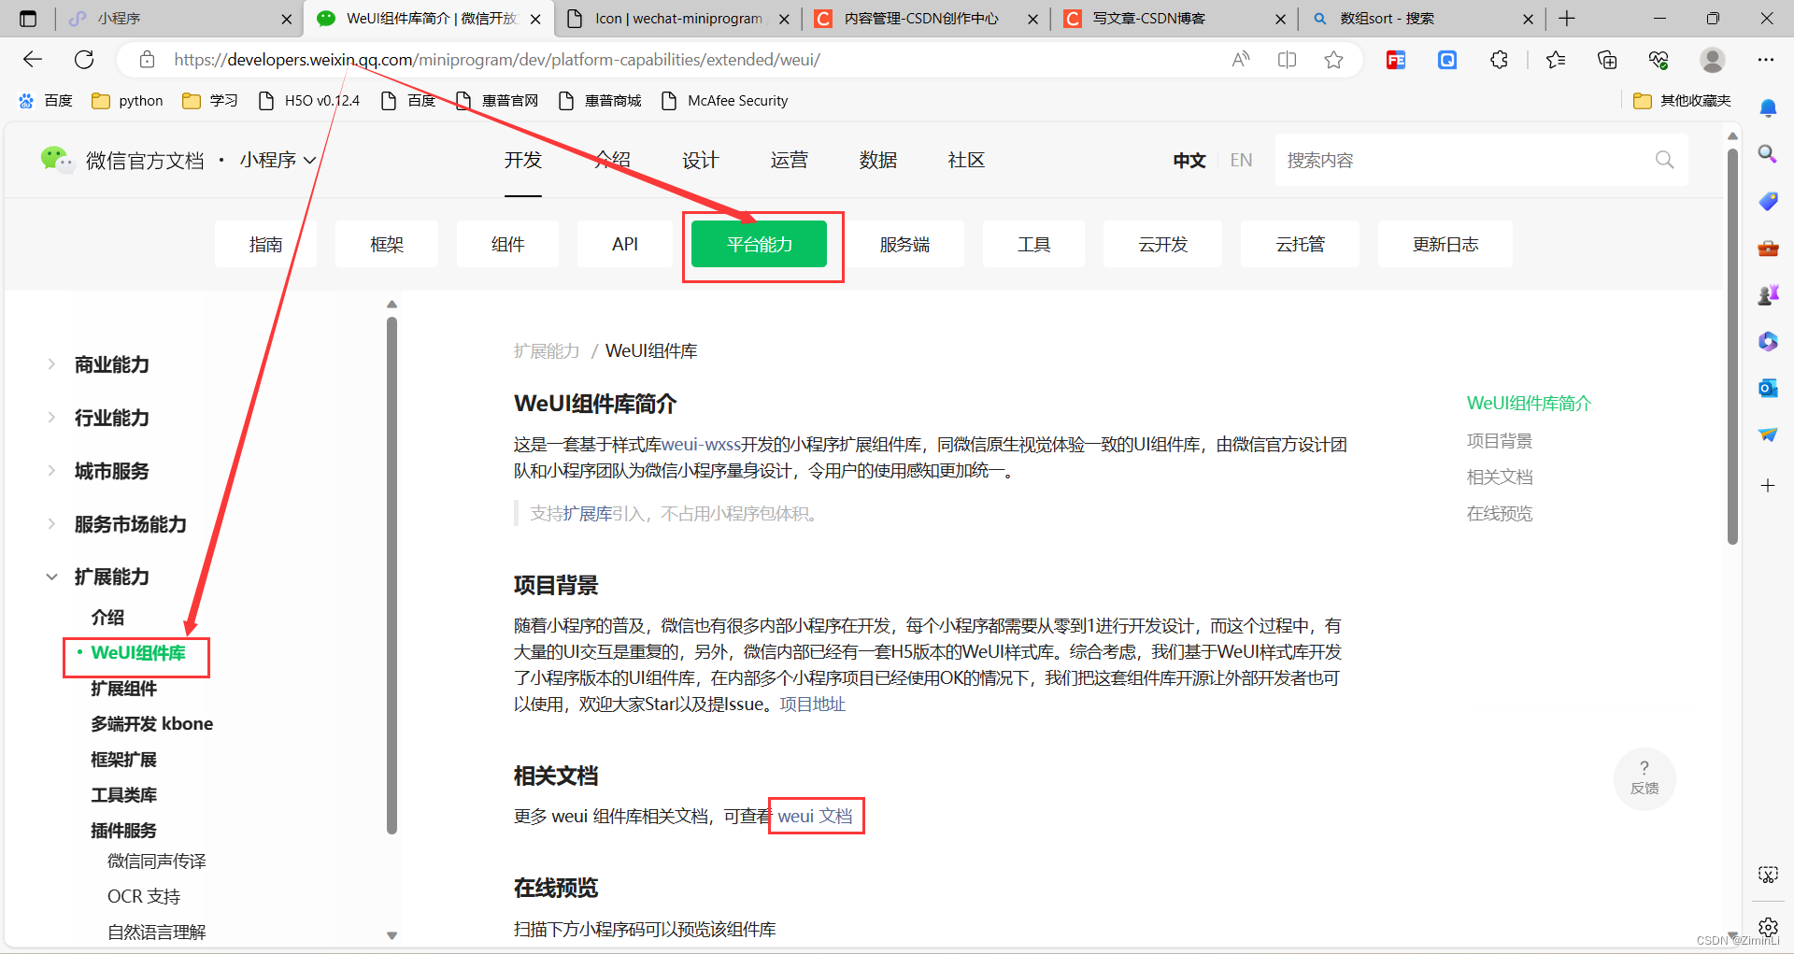The image size is (1794, 954).
Task: Open the 平台能力 category button
Action: coord(759,244)
